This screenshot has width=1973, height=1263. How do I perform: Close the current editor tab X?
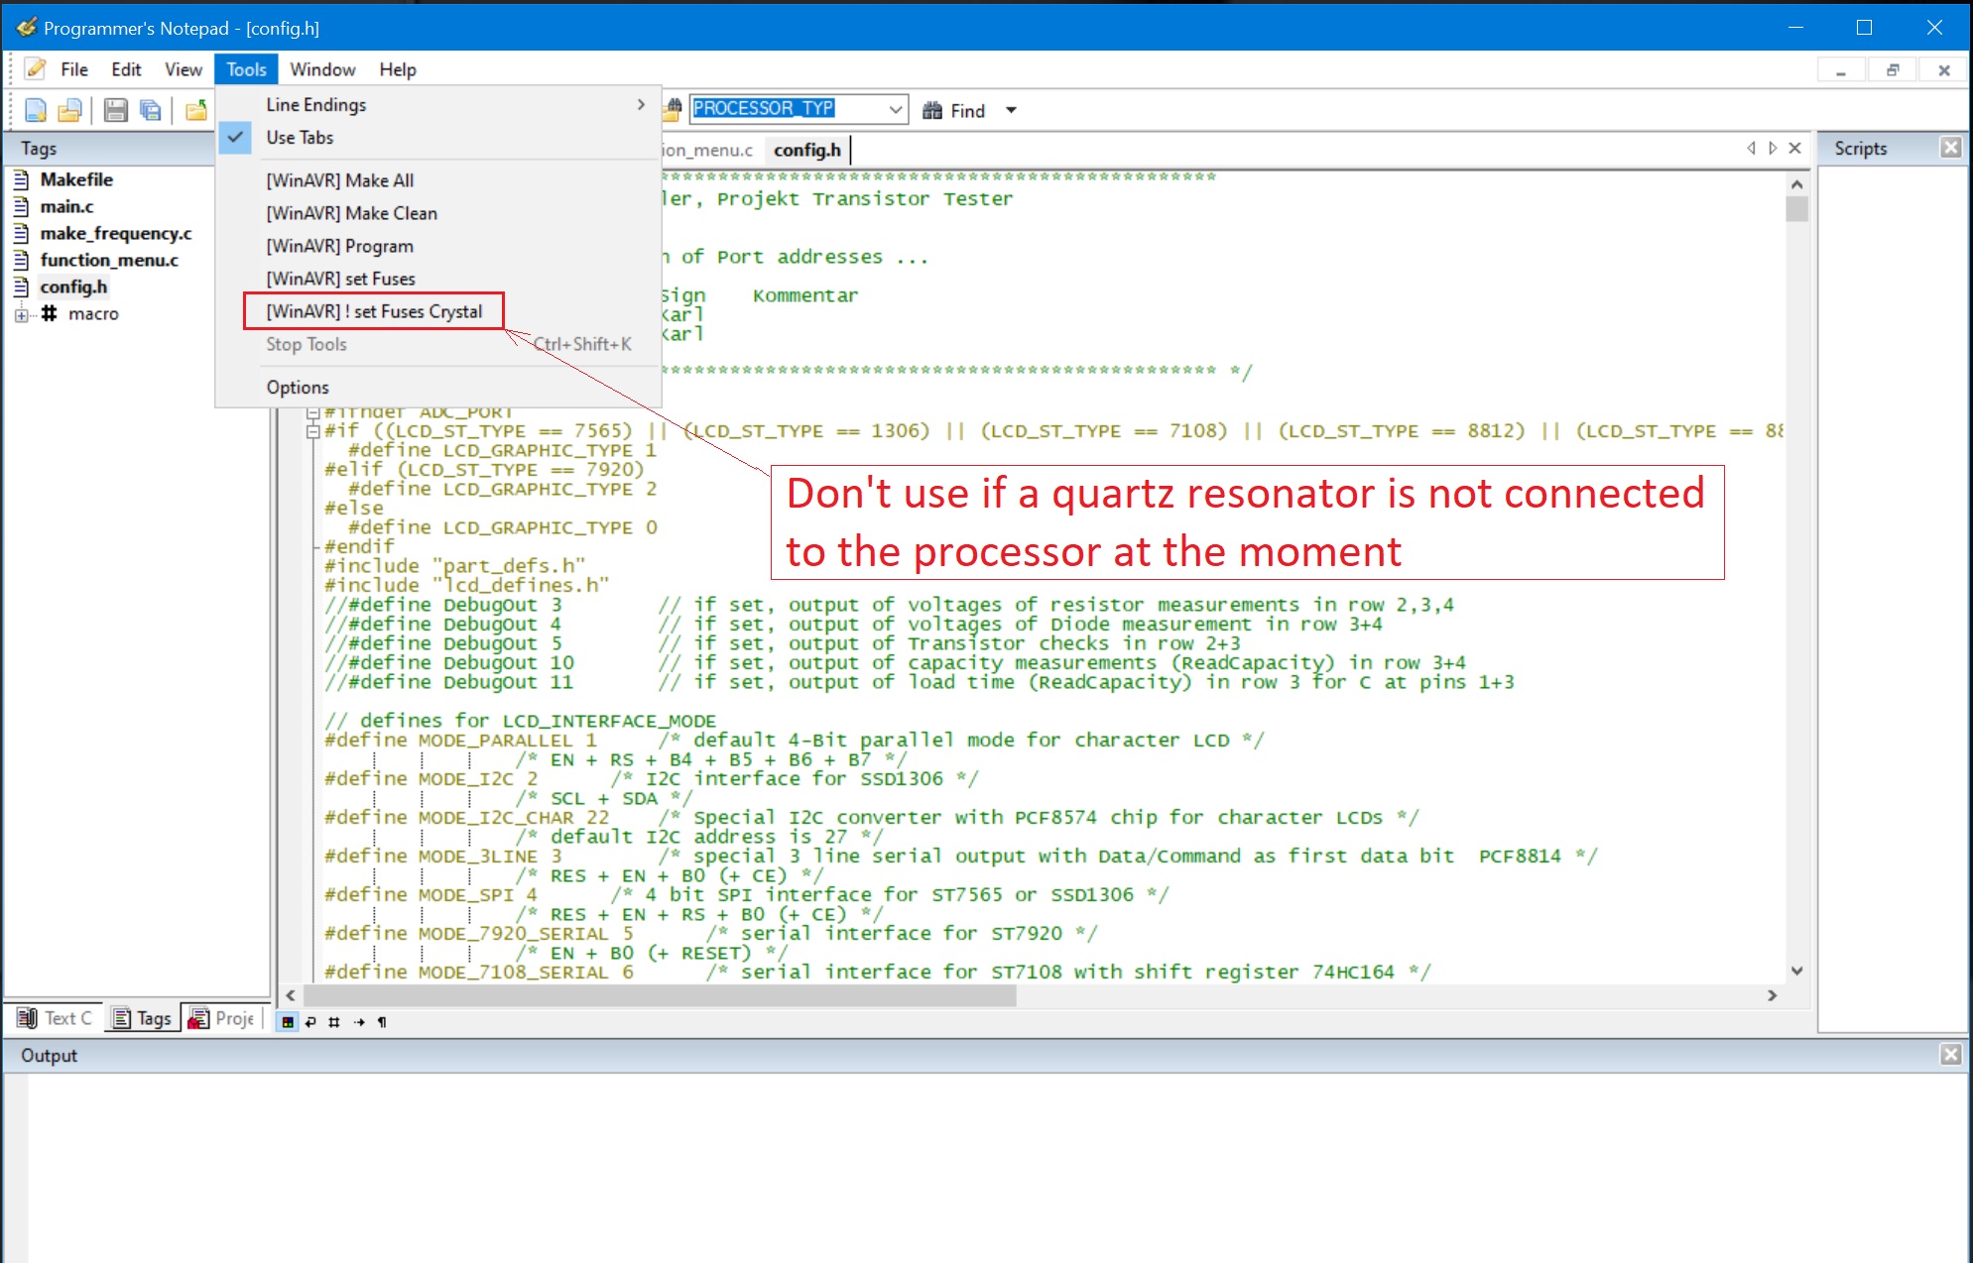tap(1794, 148)
